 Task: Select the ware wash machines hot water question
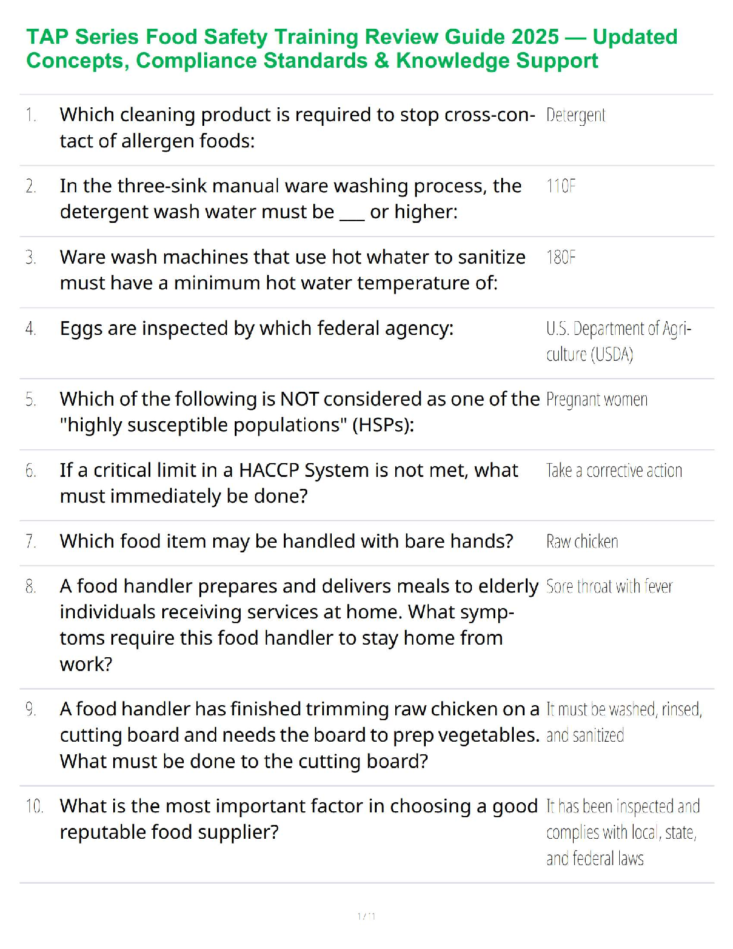point(292,270)
